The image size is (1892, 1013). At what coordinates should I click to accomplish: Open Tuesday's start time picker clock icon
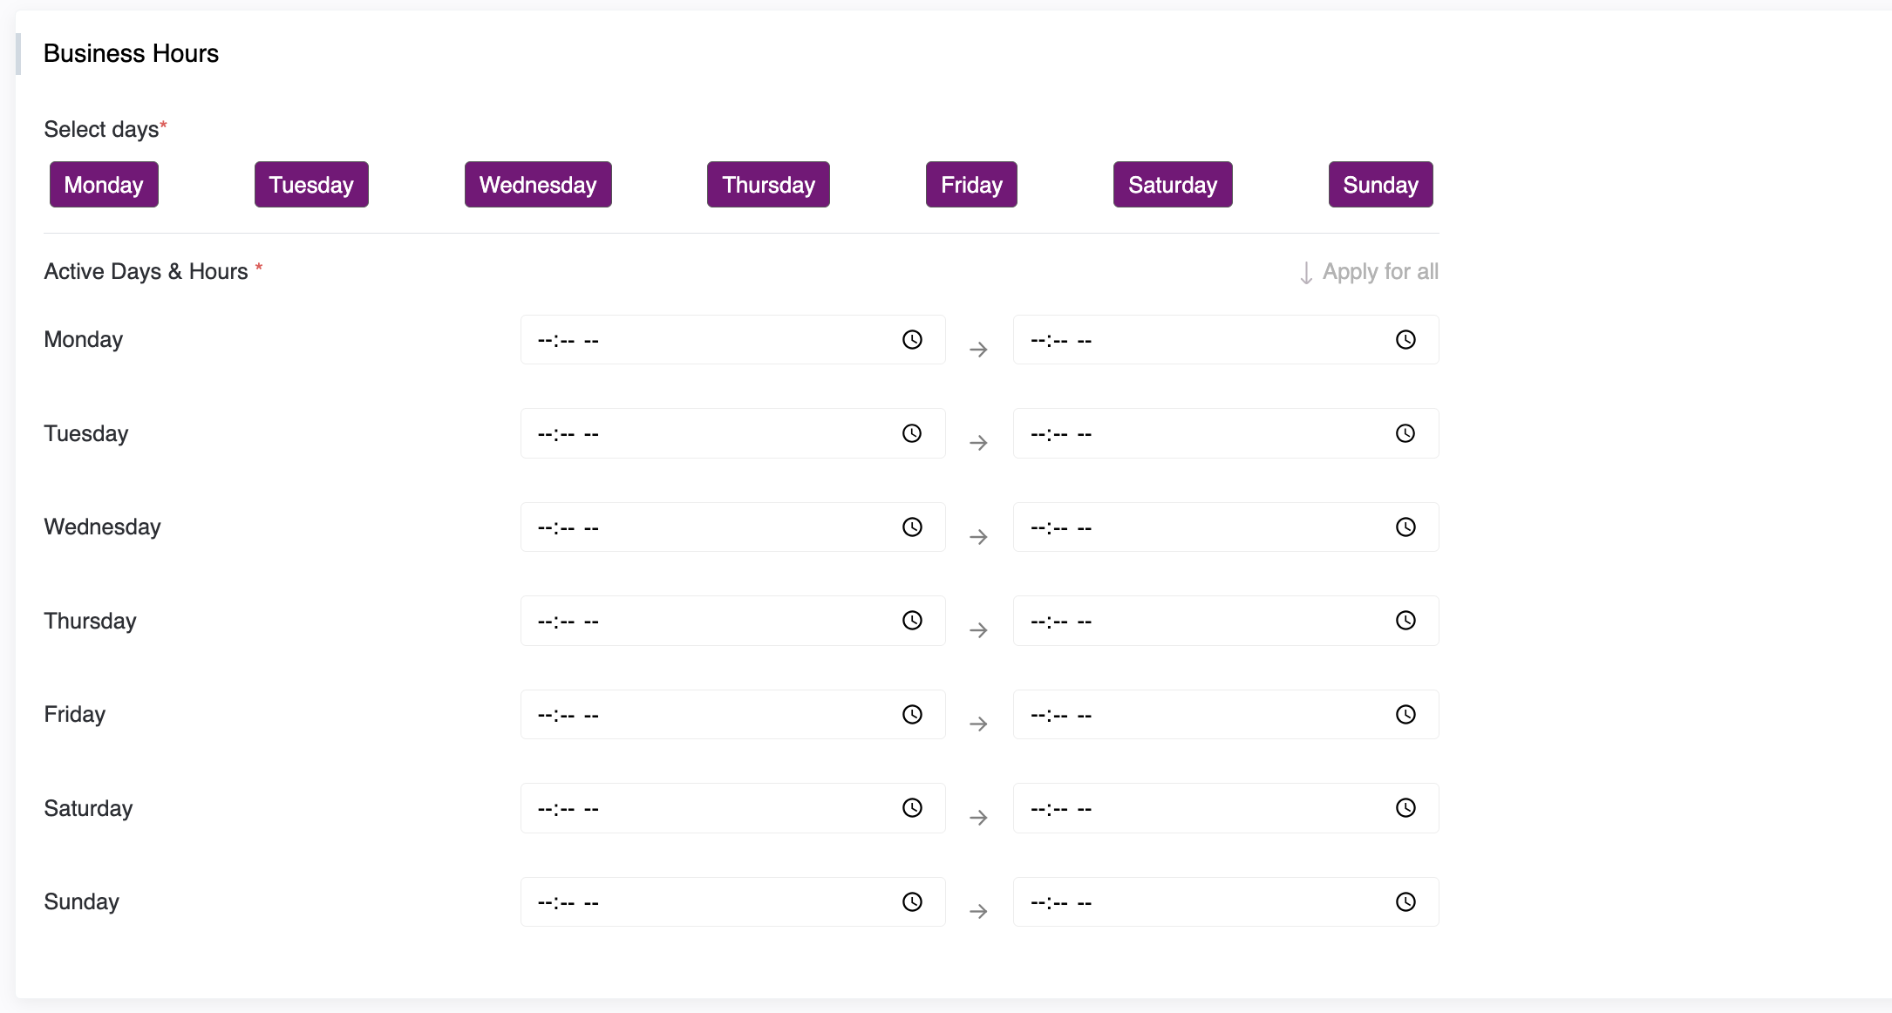pyautogui.click(x=912, y=433)
